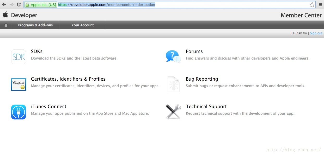Screen dimensions: 324x155
Task: Click the iTunes Connect plug icon
Action: [x=19, y=112]
